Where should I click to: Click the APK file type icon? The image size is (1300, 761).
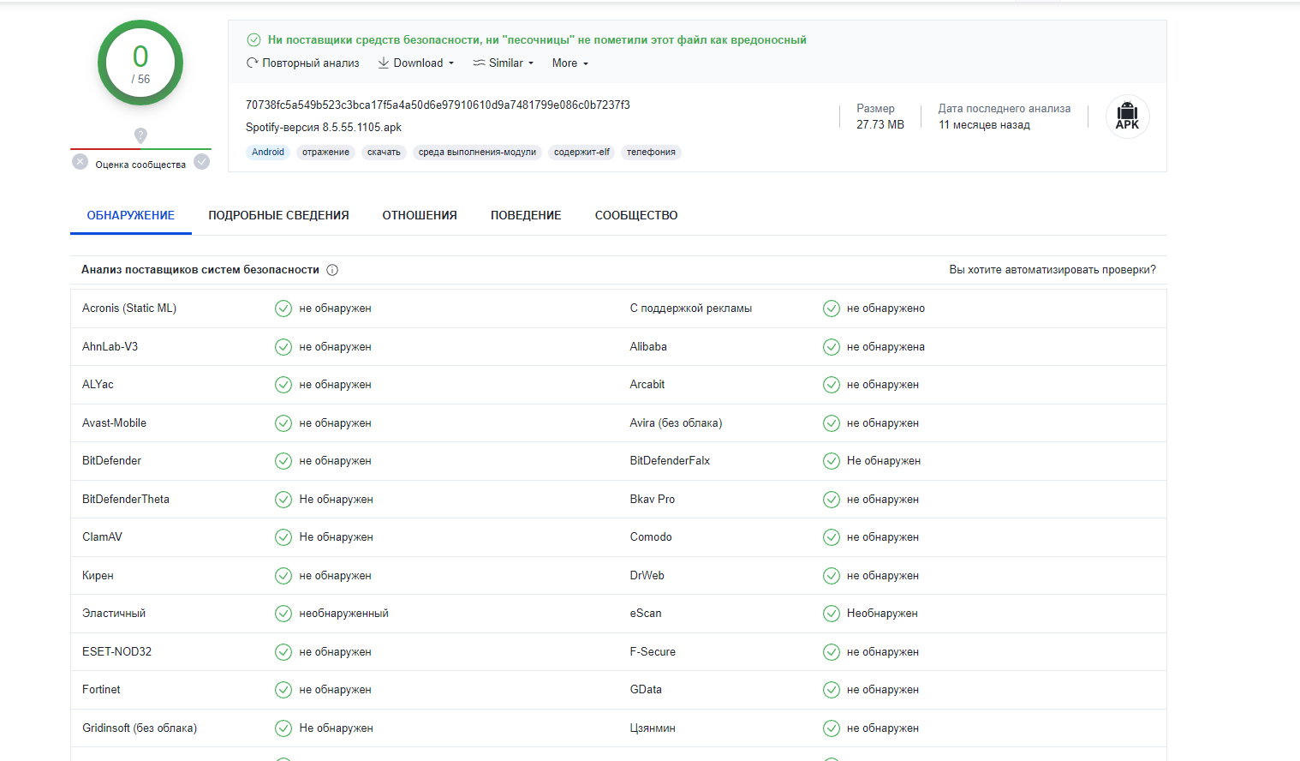[1127, 116]
